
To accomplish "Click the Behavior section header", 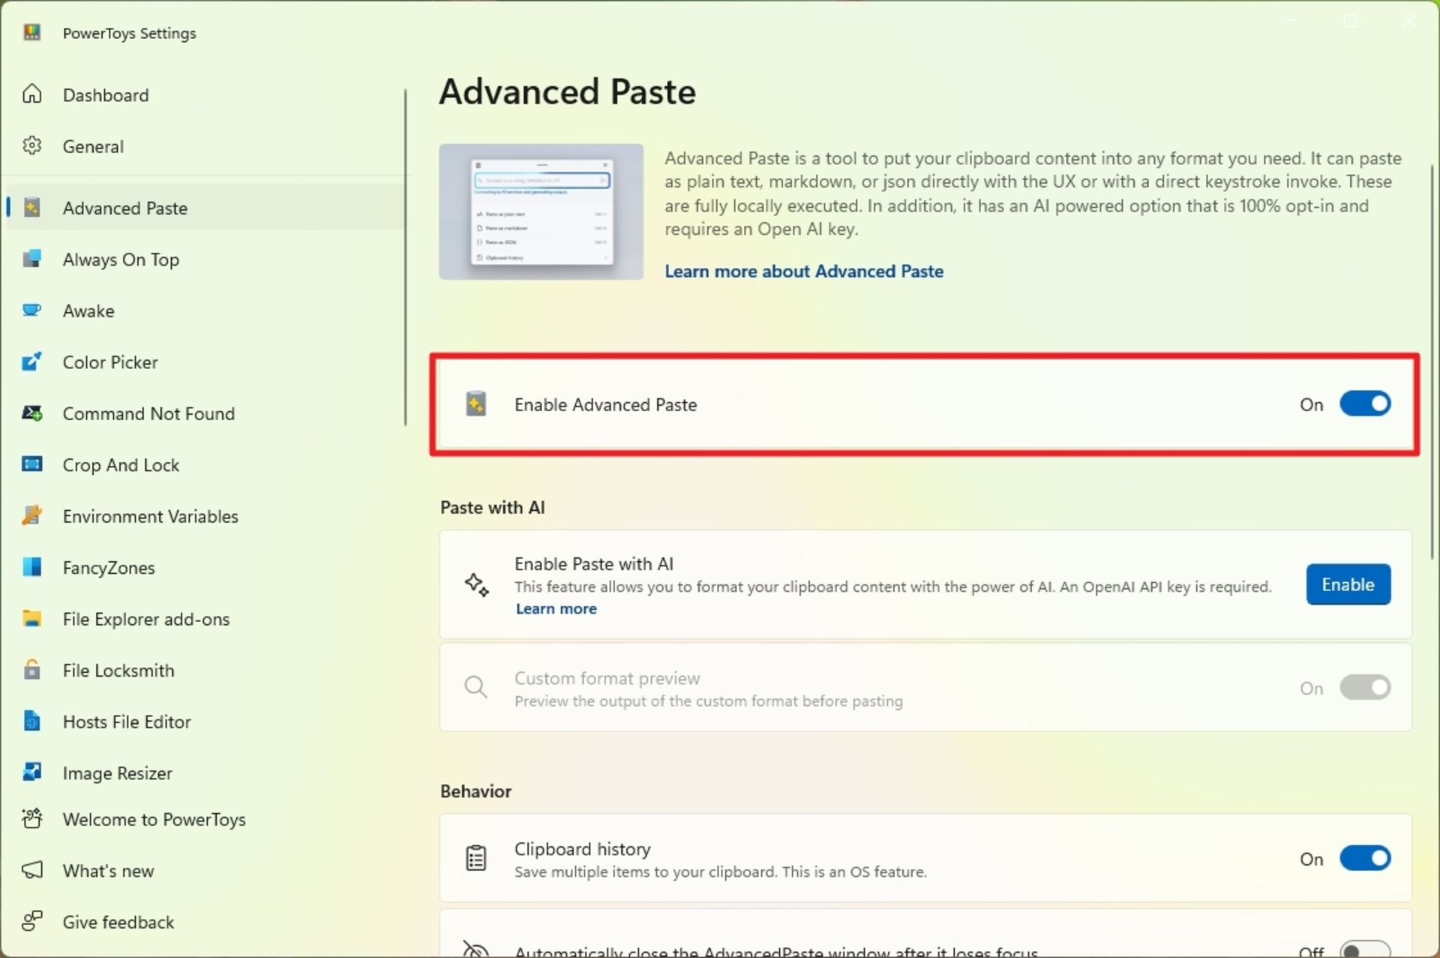I will tap(475, 791).
